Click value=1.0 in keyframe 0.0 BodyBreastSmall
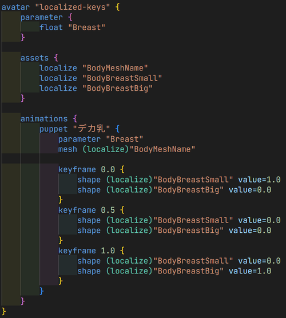 point(260,180)
